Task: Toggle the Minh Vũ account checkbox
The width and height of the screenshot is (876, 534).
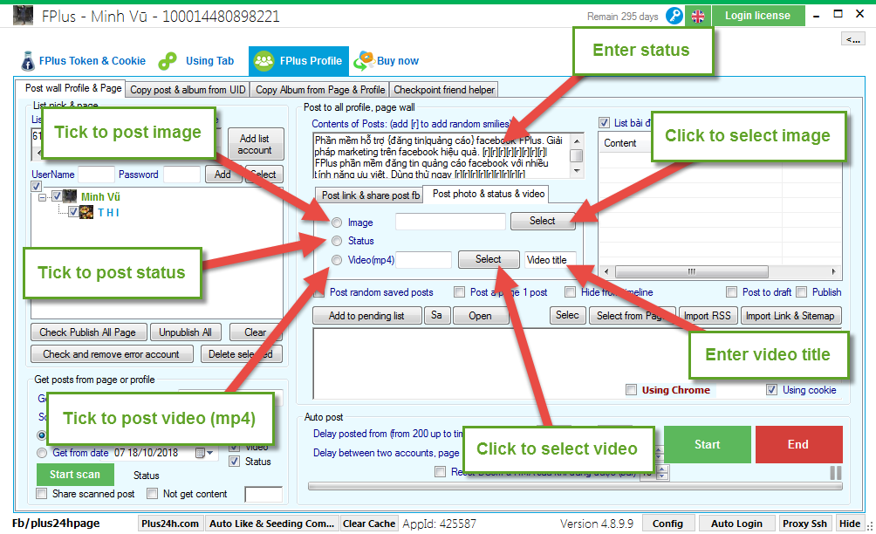Action: click(57, 196)
